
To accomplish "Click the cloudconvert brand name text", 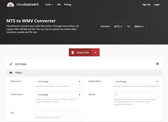I will point(27,4).
